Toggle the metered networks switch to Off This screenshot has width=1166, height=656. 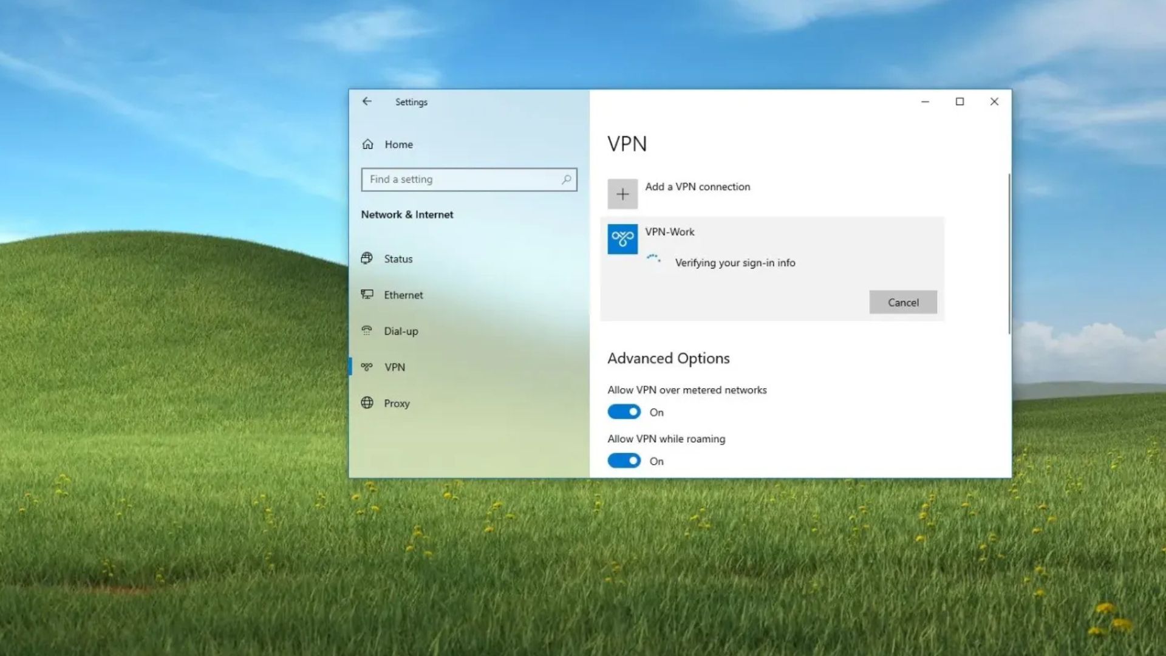(623, 411)
